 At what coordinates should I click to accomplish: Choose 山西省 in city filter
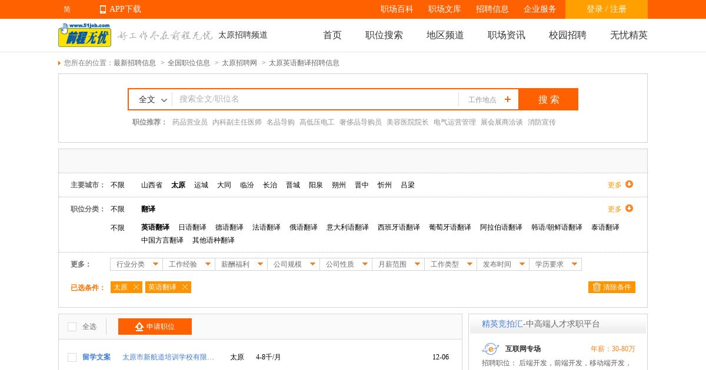point(152,185)
